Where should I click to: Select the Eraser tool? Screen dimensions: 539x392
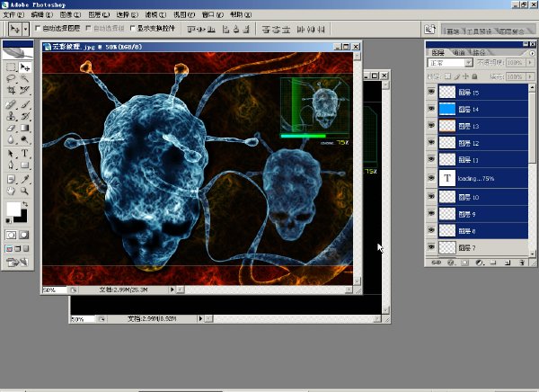pyautogui.click(x=11, y=128)
